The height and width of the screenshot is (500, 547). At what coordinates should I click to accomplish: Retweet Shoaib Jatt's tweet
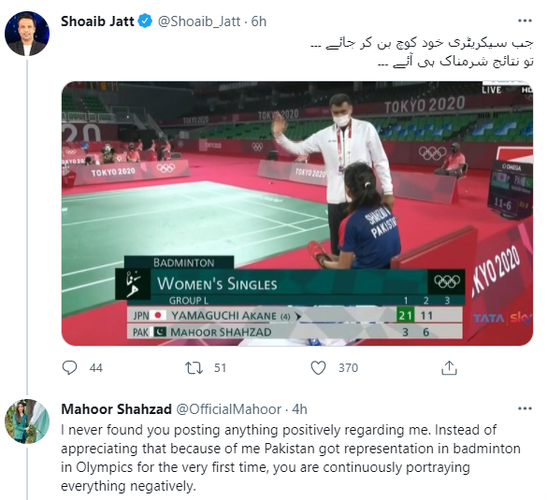[x=194, y=368]
